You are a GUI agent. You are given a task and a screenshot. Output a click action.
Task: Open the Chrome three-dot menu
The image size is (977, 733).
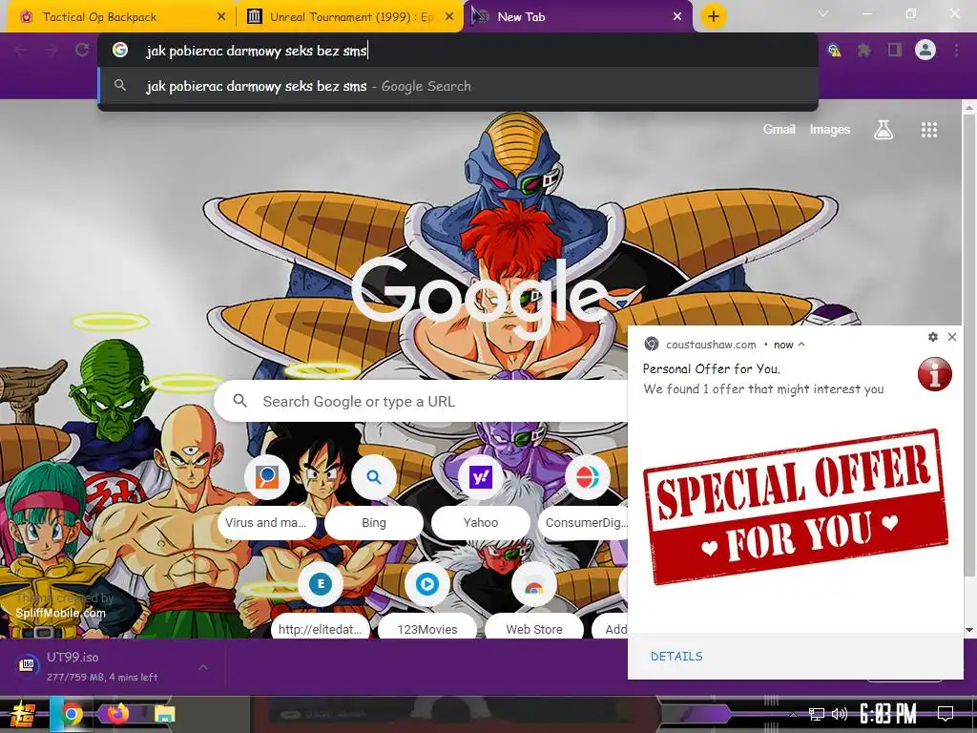(x=956, y=50)
